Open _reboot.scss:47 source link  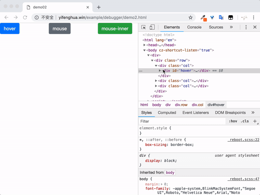point(244,179)
